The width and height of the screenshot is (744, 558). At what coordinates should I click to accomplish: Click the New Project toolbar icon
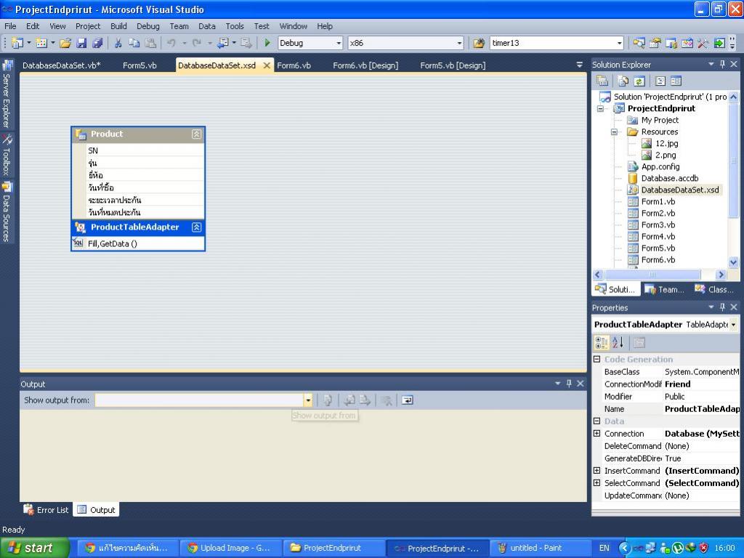[17, 43]
